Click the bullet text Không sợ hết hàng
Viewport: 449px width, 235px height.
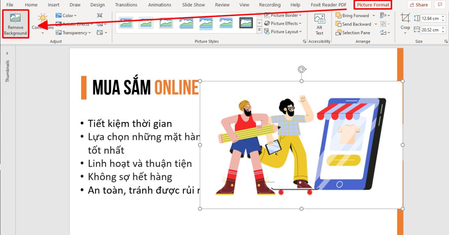pos(130,177)
